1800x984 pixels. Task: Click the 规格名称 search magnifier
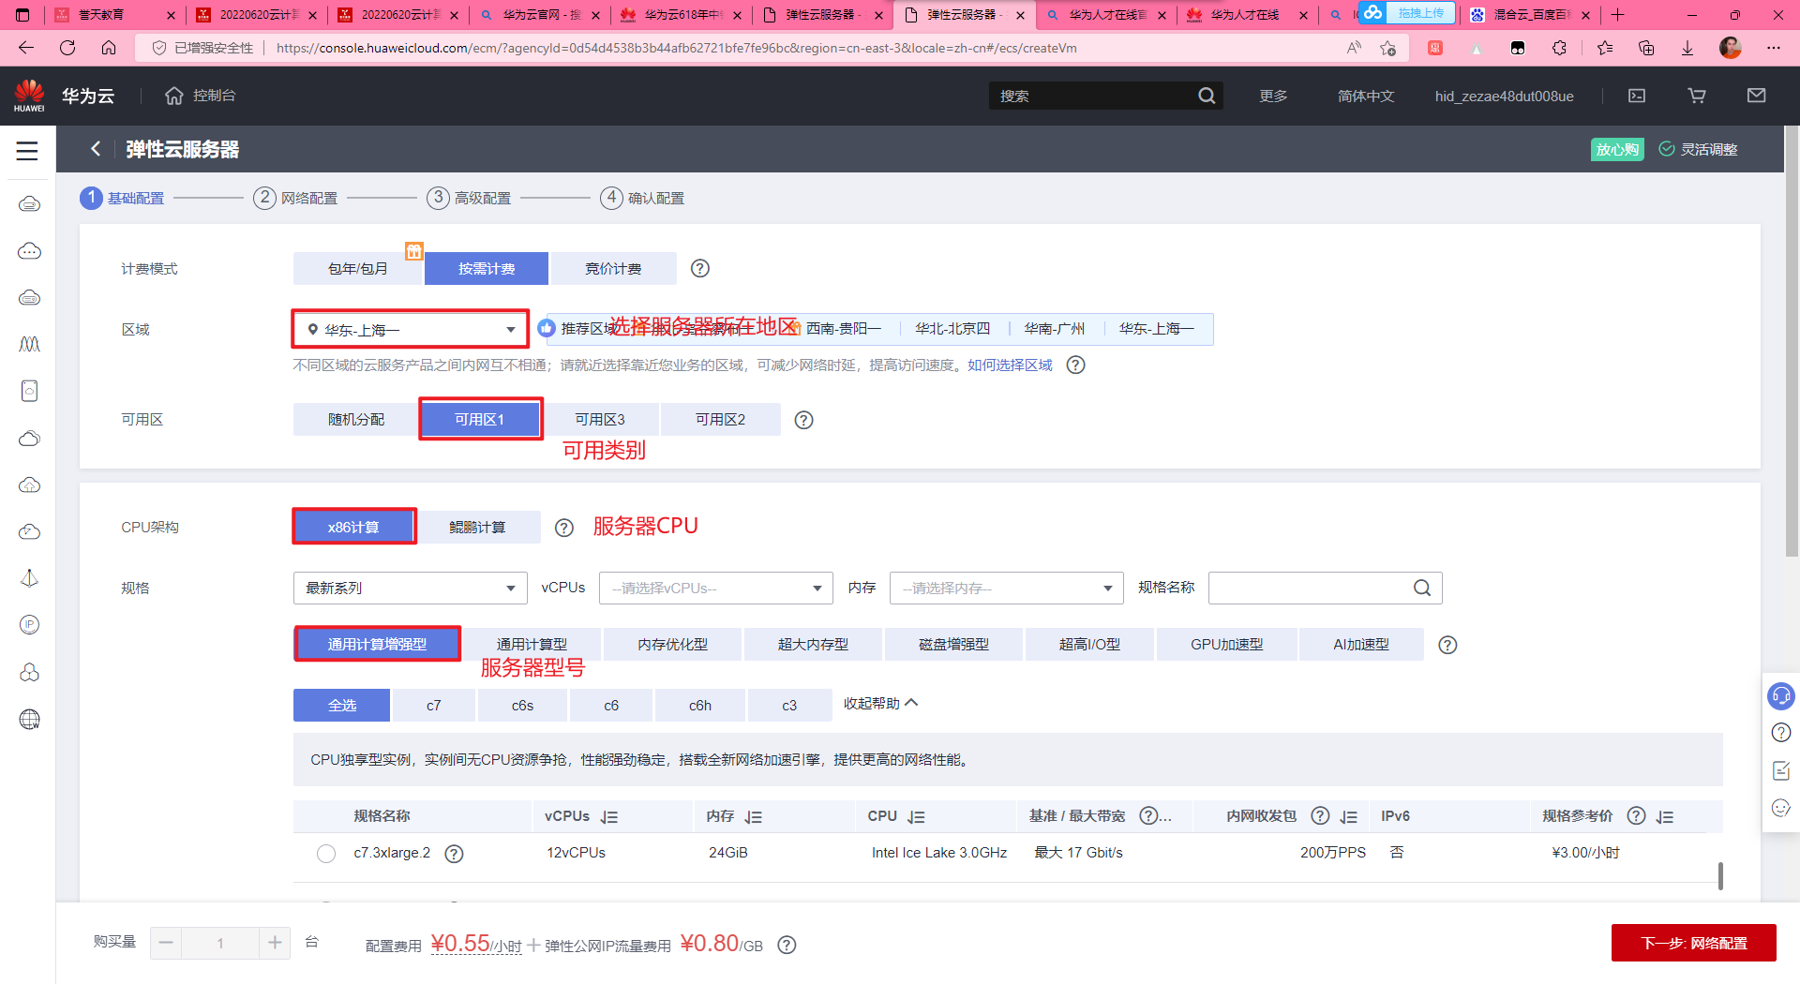1422,588
